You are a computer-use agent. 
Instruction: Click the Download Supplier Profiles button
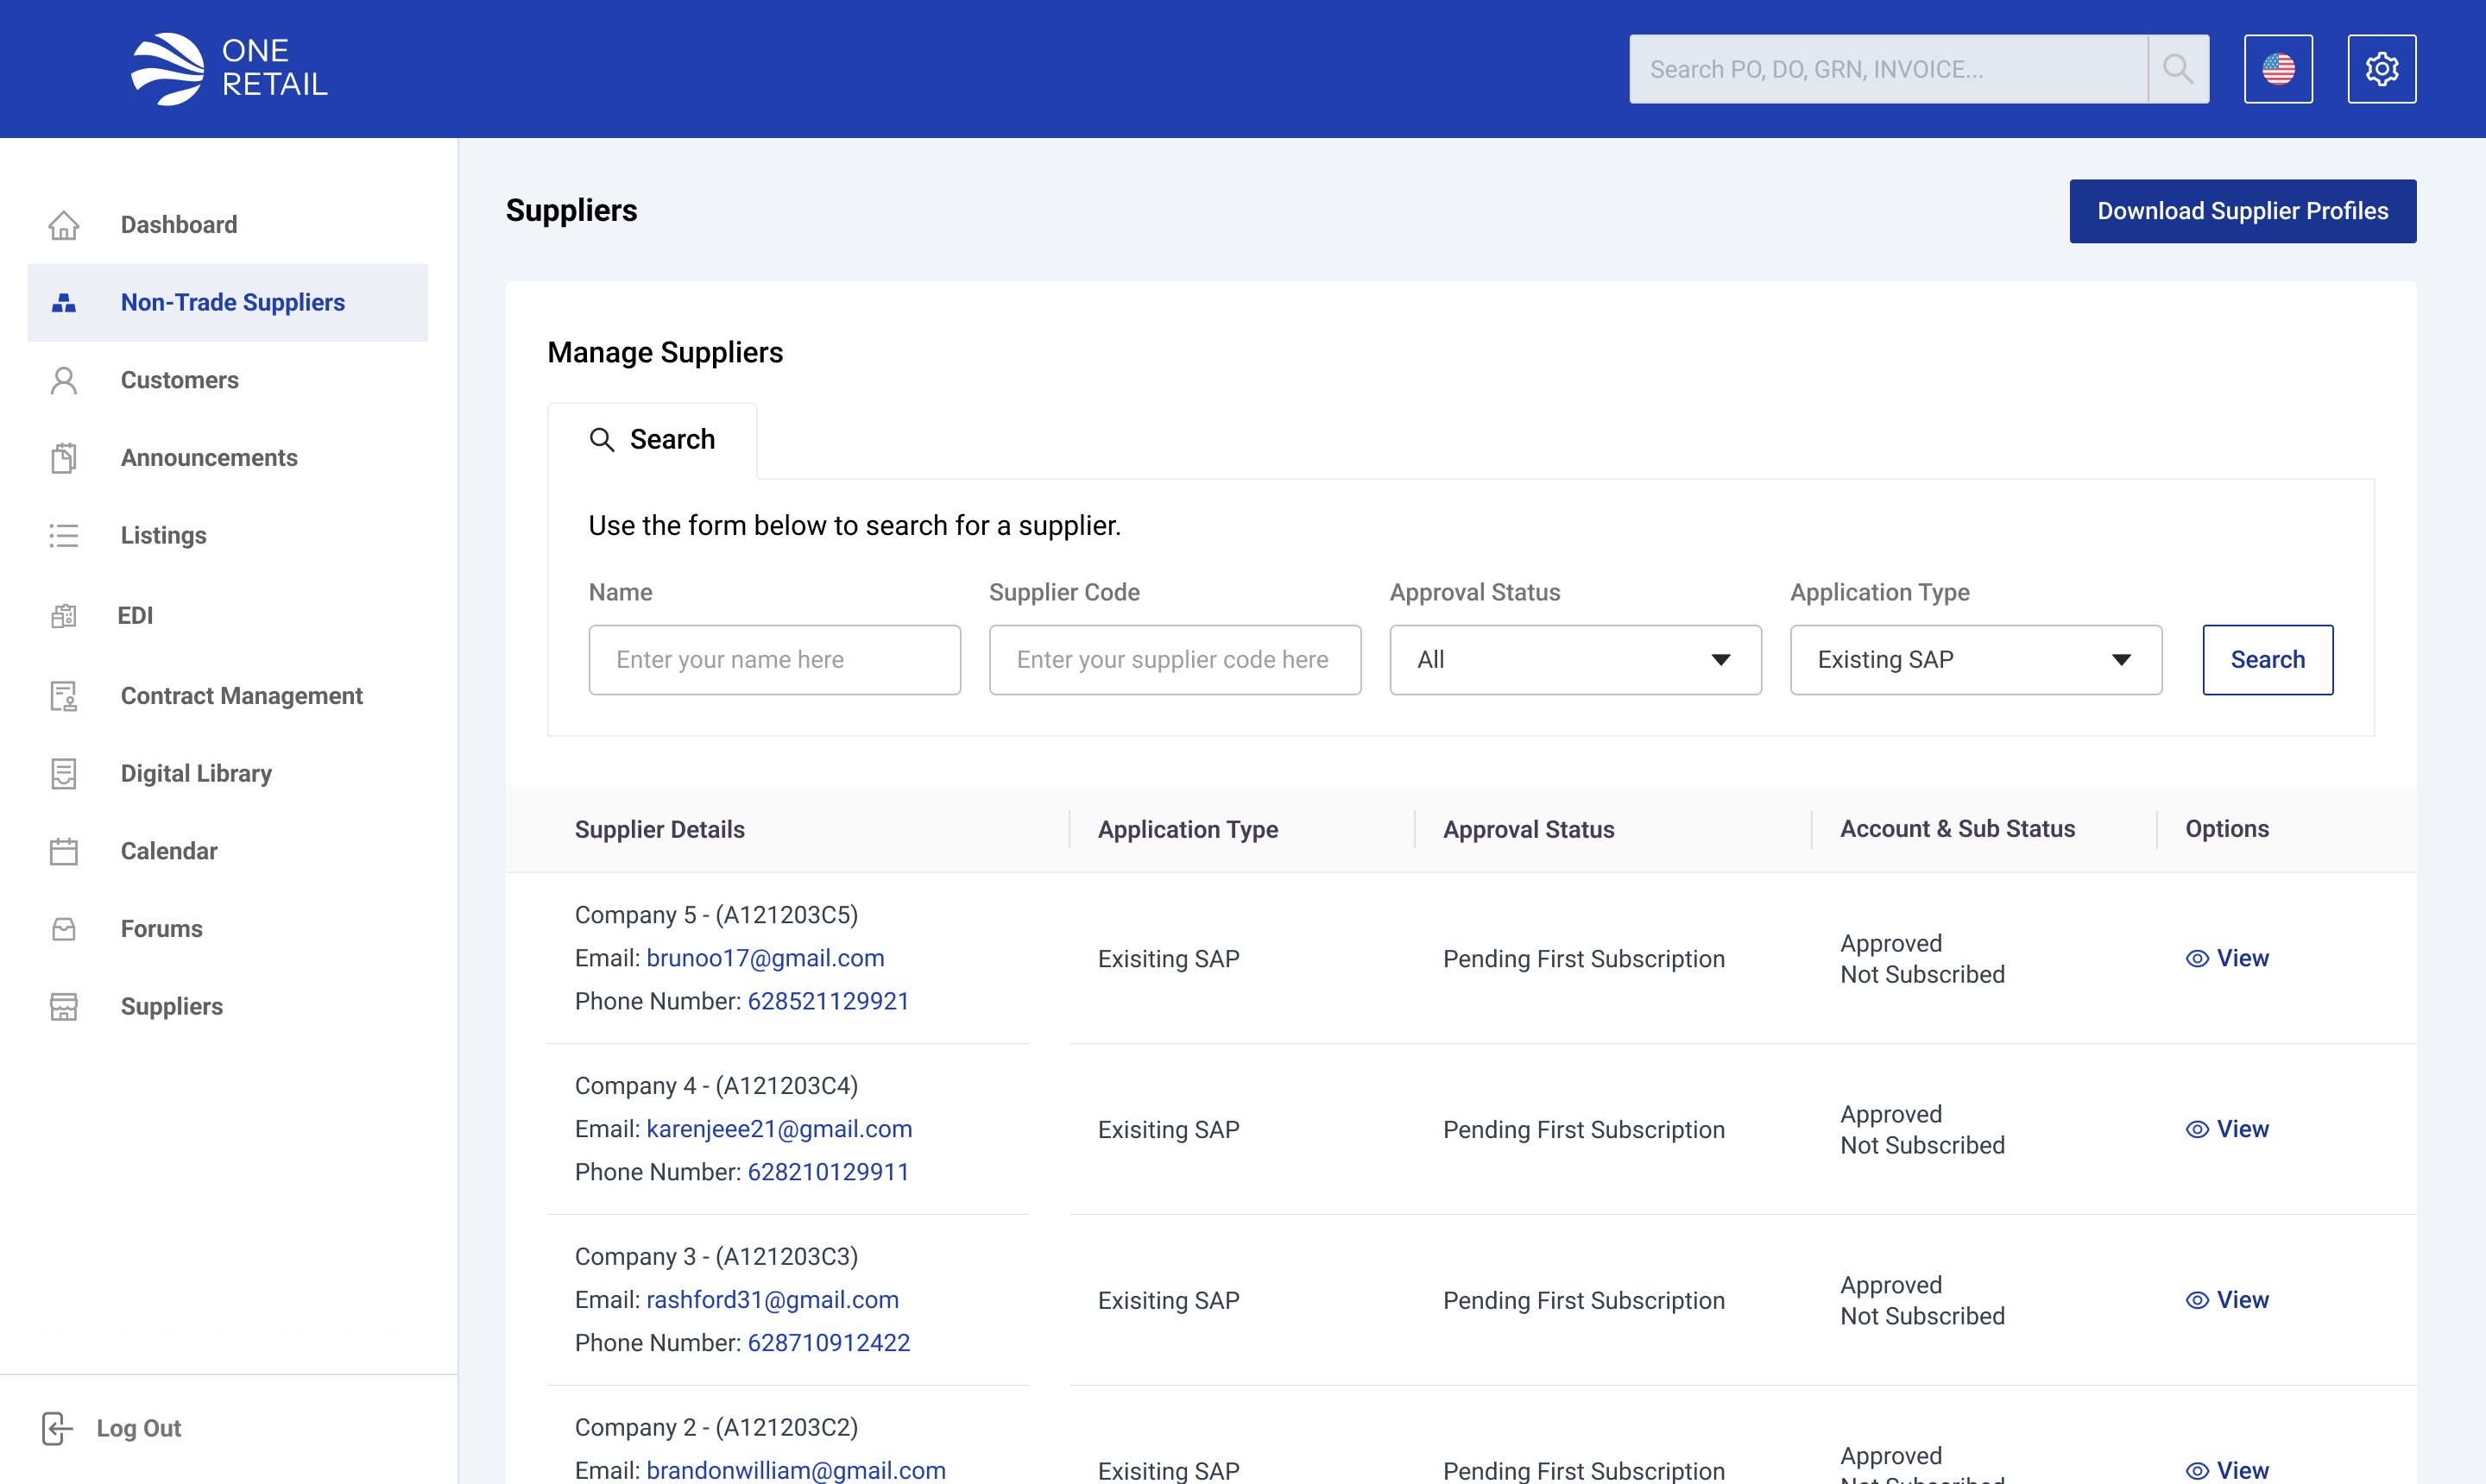coord(2242,211)
